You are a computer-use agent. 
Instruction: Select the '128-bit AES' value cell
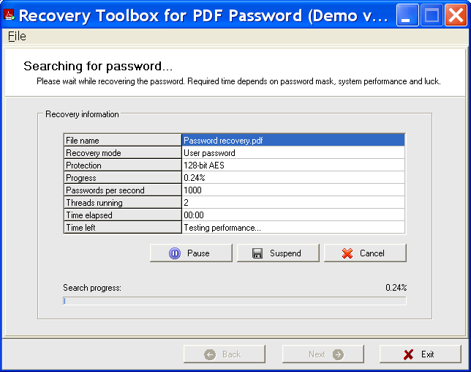293,165
